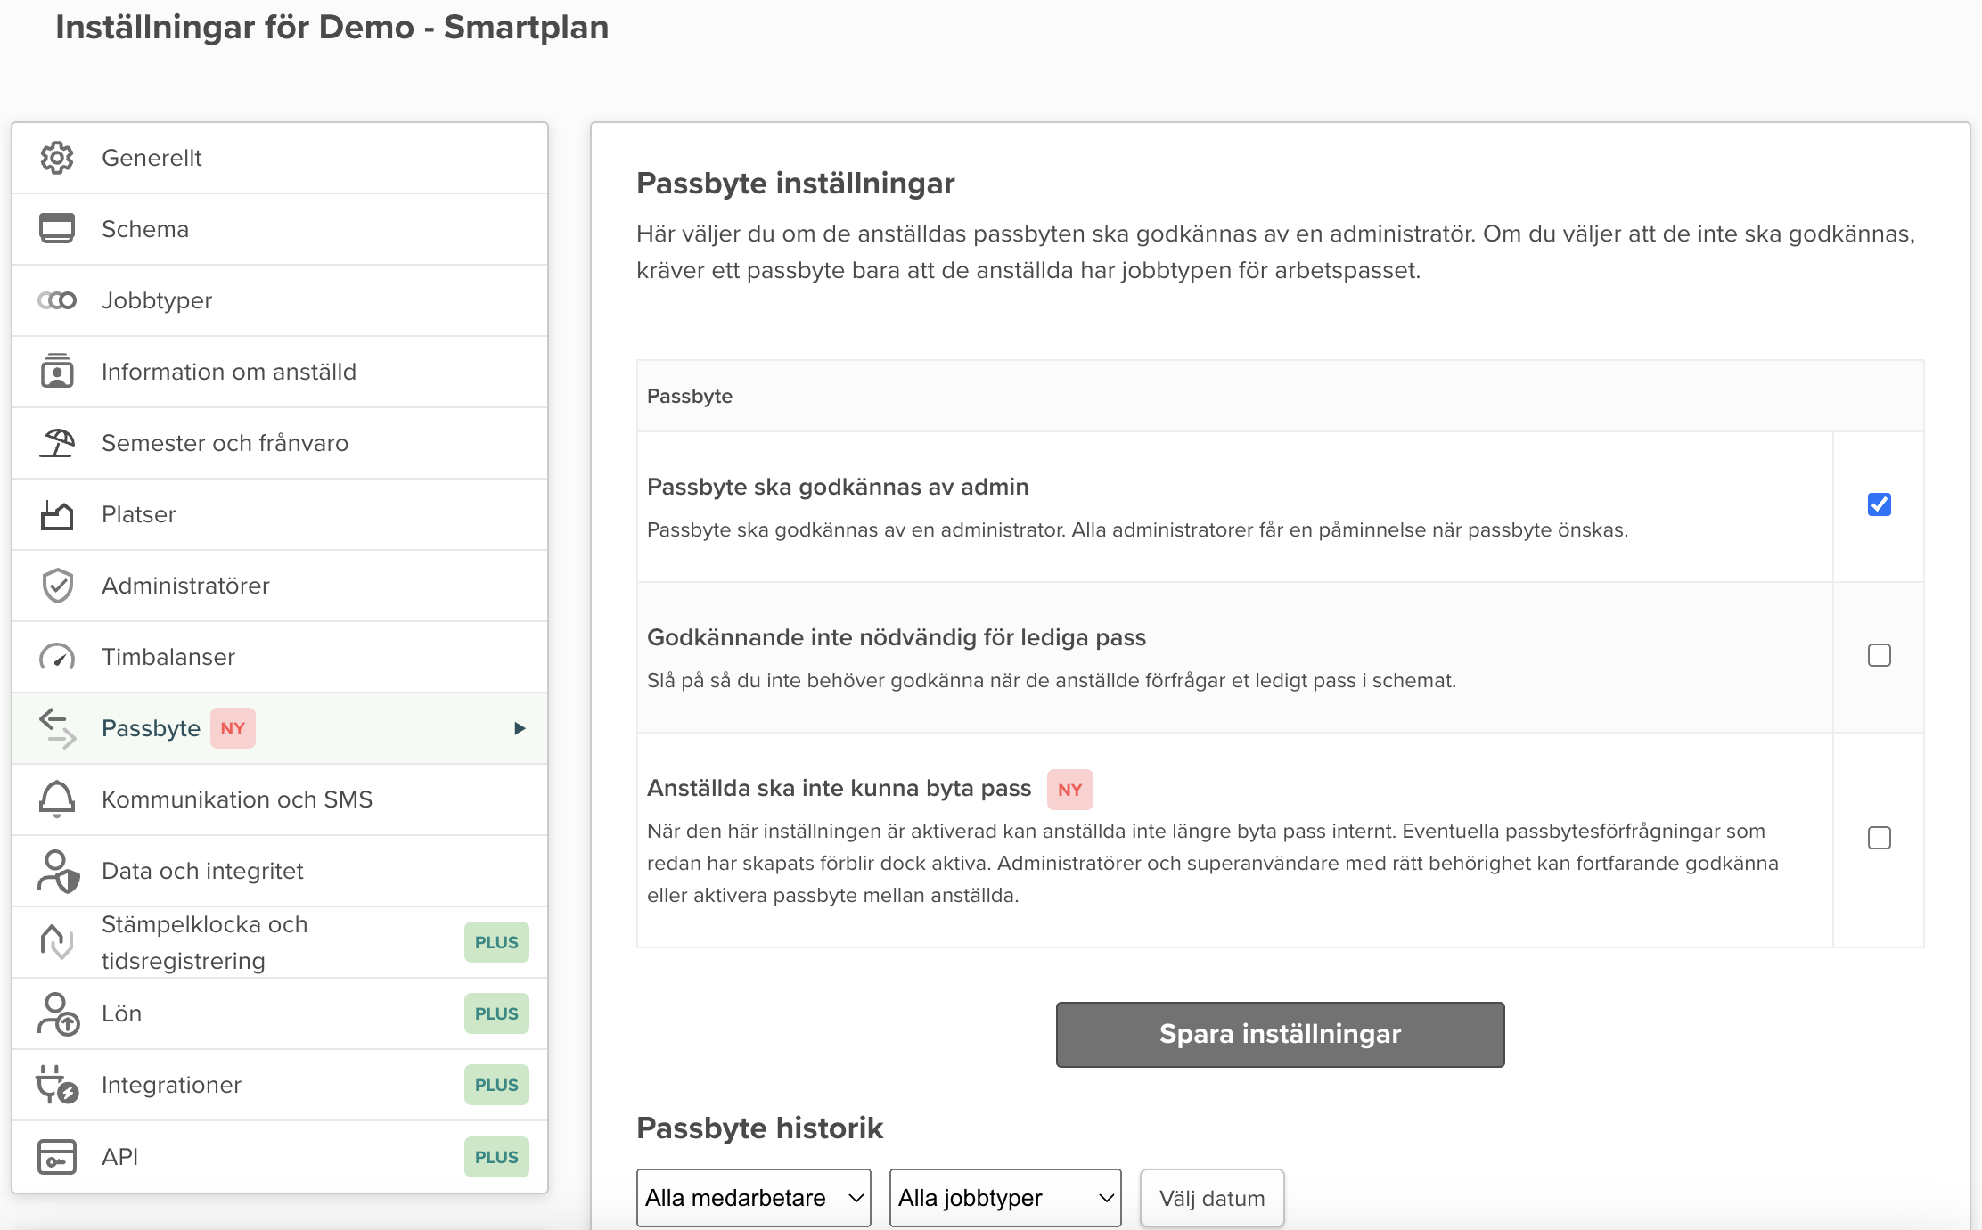1982x1230 pixels.
Task: Check 'Anställda ska inte kunna byta pass'
Action: pos(1879,838)
